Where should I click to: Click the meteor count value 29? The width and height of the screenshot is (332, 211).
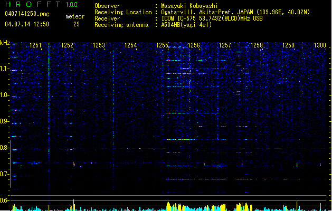point(77,24)
